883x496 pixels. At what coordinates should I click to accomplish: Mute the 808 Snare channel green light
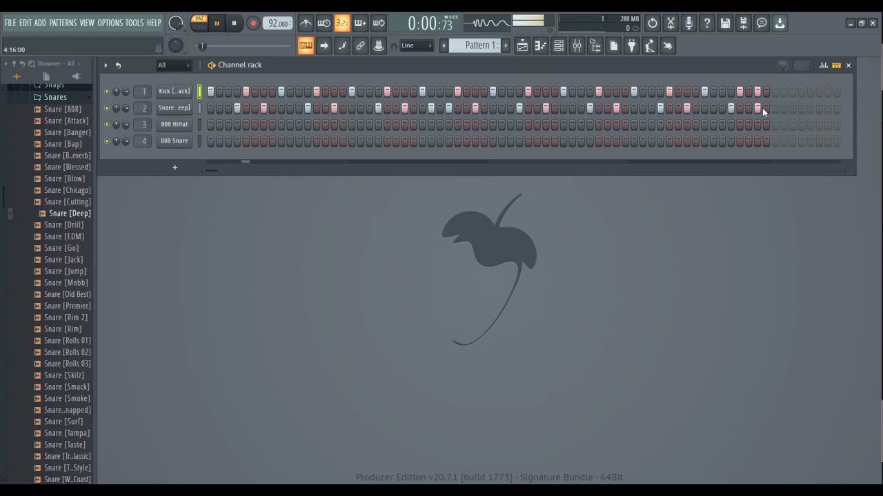coord(107,141)
